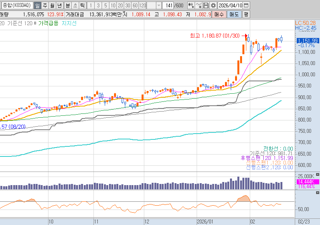The image size is (320, 225).
Task: Click the 기준선 120 legend label at top
Action: tap(20, 23)
